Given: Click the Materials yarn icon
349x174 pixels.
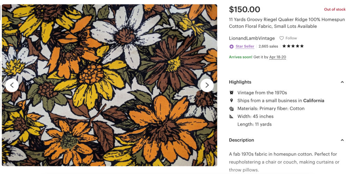Looking at the screenshot, I should 232,109.
